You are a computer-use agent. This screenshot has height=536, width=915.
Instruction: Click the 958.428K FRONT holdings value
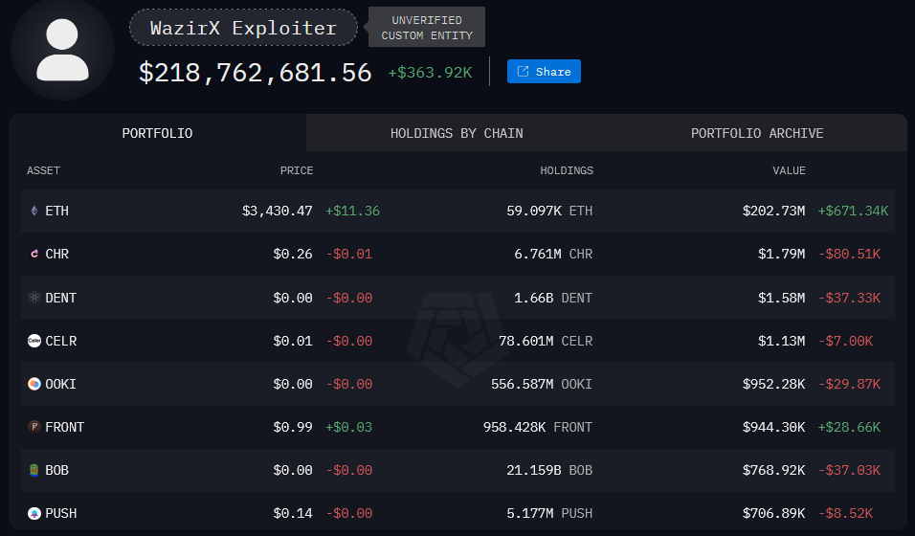point(538,427)
